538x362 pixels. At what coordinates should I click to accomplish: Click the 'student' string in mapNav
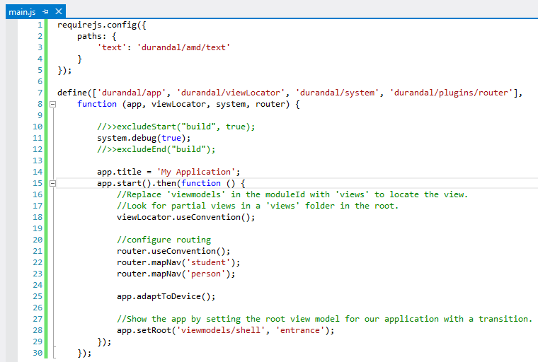click(208, 262)
